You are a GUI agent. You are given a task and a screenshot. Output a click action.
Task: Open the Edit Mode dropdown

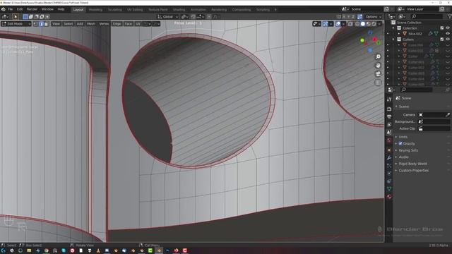tap(16, 24)
